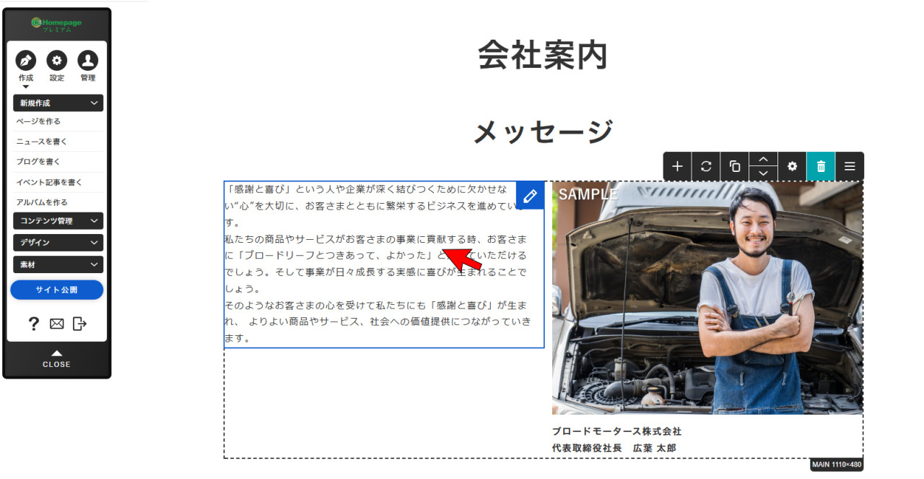Image resolution: width=924 pixels, height=479 pixels.
Task: Expand the コンテンツ管理 dropdown
Action: [x=58, y=221]
